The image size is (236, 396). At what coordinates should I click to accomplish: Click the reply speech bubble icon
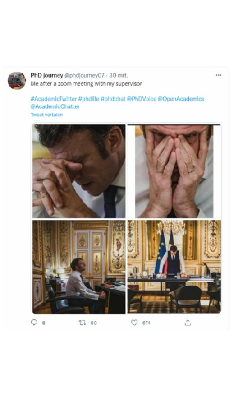(34, 322)
